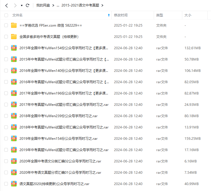Select checkbox for 2017年中考真题YuWen试题分项汇编 file

[6, 105]
